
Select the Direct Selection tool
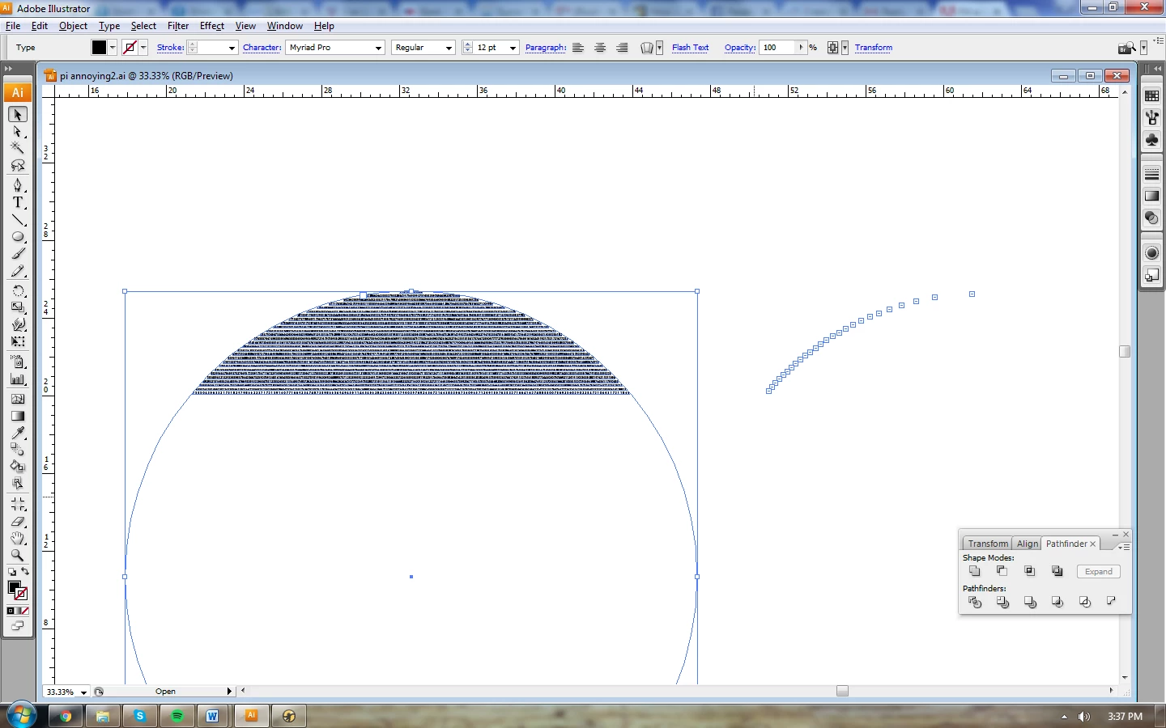pos(18,131)
